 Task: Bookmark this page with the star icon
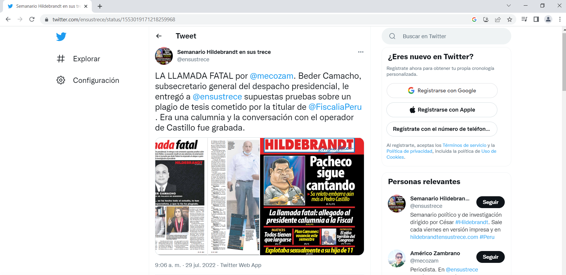click(x=509, y=20)
